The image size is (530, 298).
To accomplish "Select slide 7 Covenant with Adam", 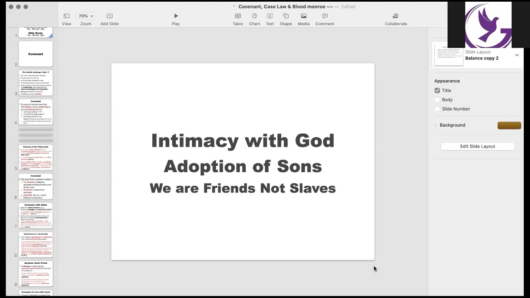I will pyautogui.click(x=36, y=215).
